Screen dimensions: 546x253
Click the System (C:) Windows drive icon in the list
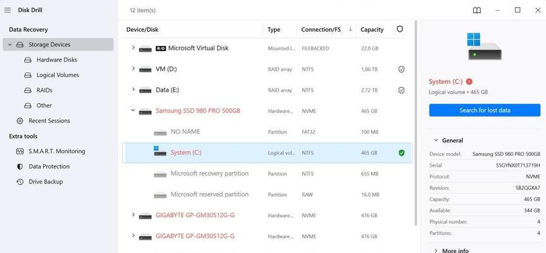click(x=160, y=151)
